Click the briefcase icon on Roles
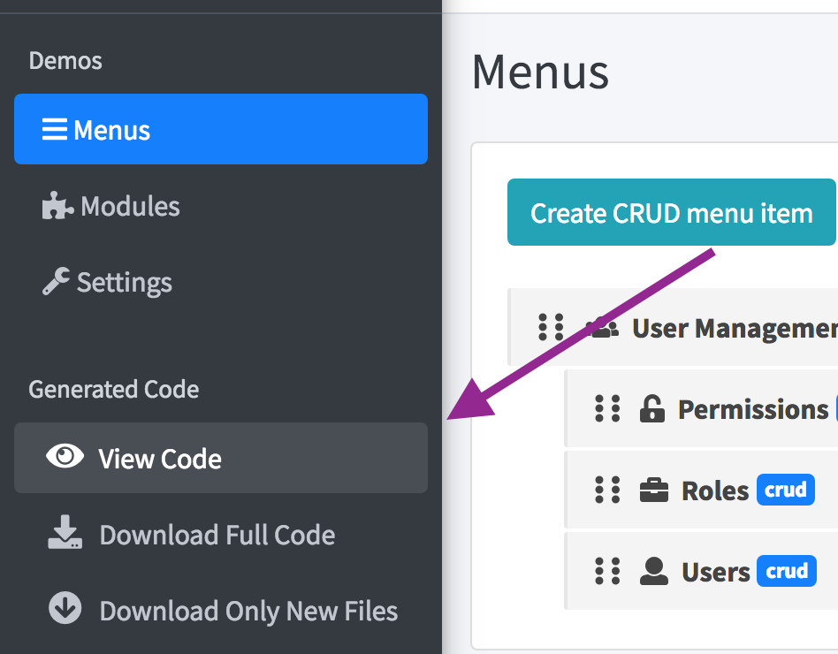This screenshot has width=838, height=654. tap(653, 490)
